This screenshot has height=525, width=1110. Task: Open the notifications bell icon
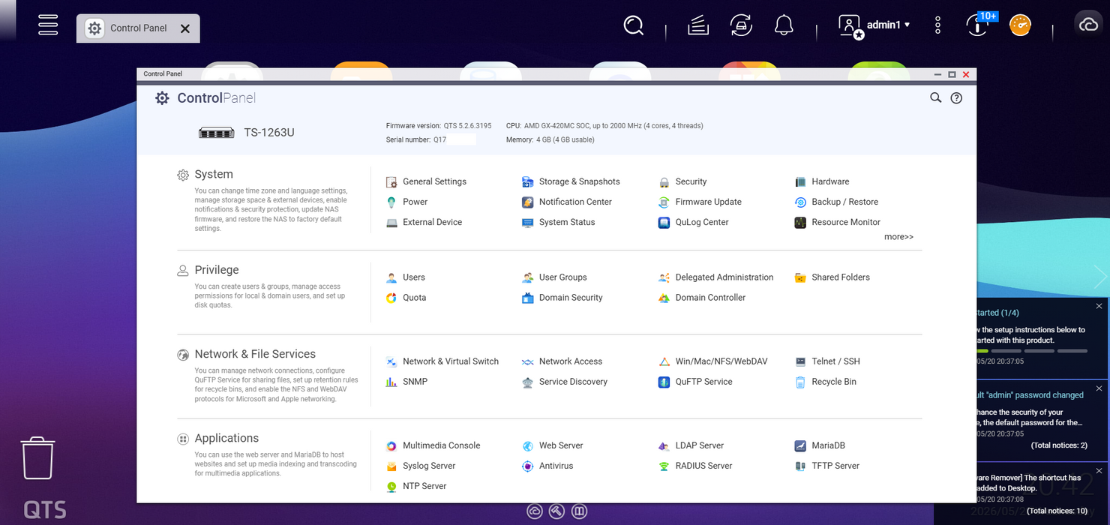click(x=784, y=25)
